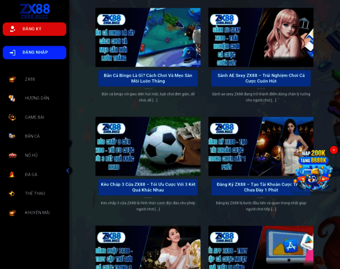Open the GAME BÀI menu item

(34, 117)
